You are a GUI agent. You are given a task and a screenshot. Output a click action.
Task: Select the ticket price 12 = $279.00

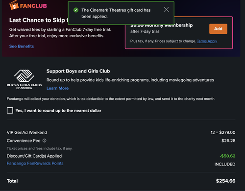pyautogui.click(x=223, y=132)
